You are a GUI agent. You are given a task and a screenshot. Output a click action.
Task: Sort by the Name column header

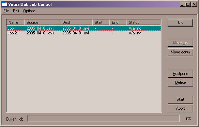pyautogui.click(x=15, y=22)
